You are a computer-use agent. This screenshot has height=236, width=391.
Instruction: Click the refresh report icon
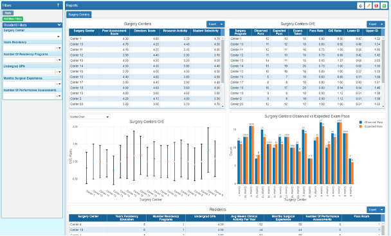click(360, 6)
